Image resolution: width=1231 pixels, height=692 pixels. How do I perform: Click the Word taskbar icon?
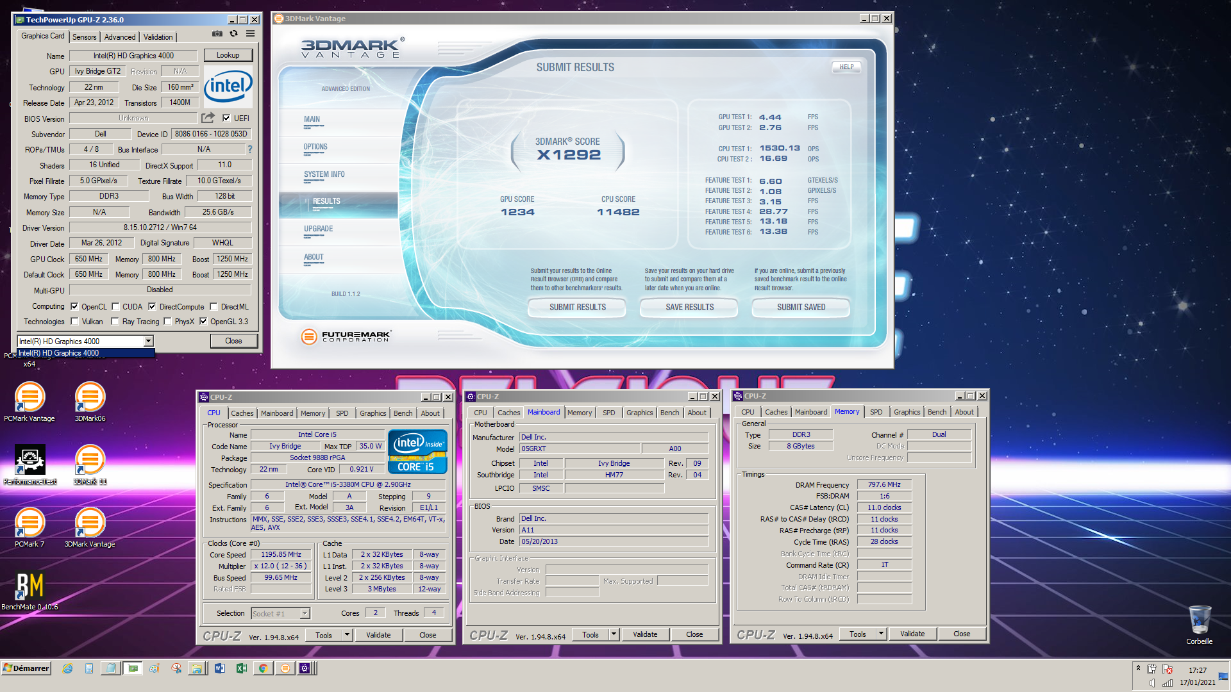[220, 668]
